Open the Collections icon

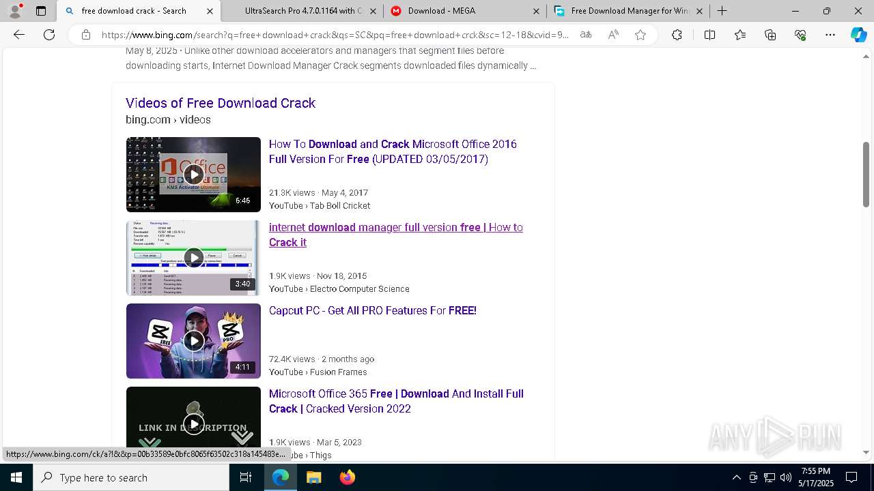point(770,35)
